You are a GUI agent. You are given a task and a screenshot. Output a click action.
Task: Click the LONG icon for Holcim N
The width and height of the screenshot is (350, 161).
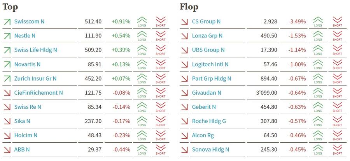[x=142, y=135]
